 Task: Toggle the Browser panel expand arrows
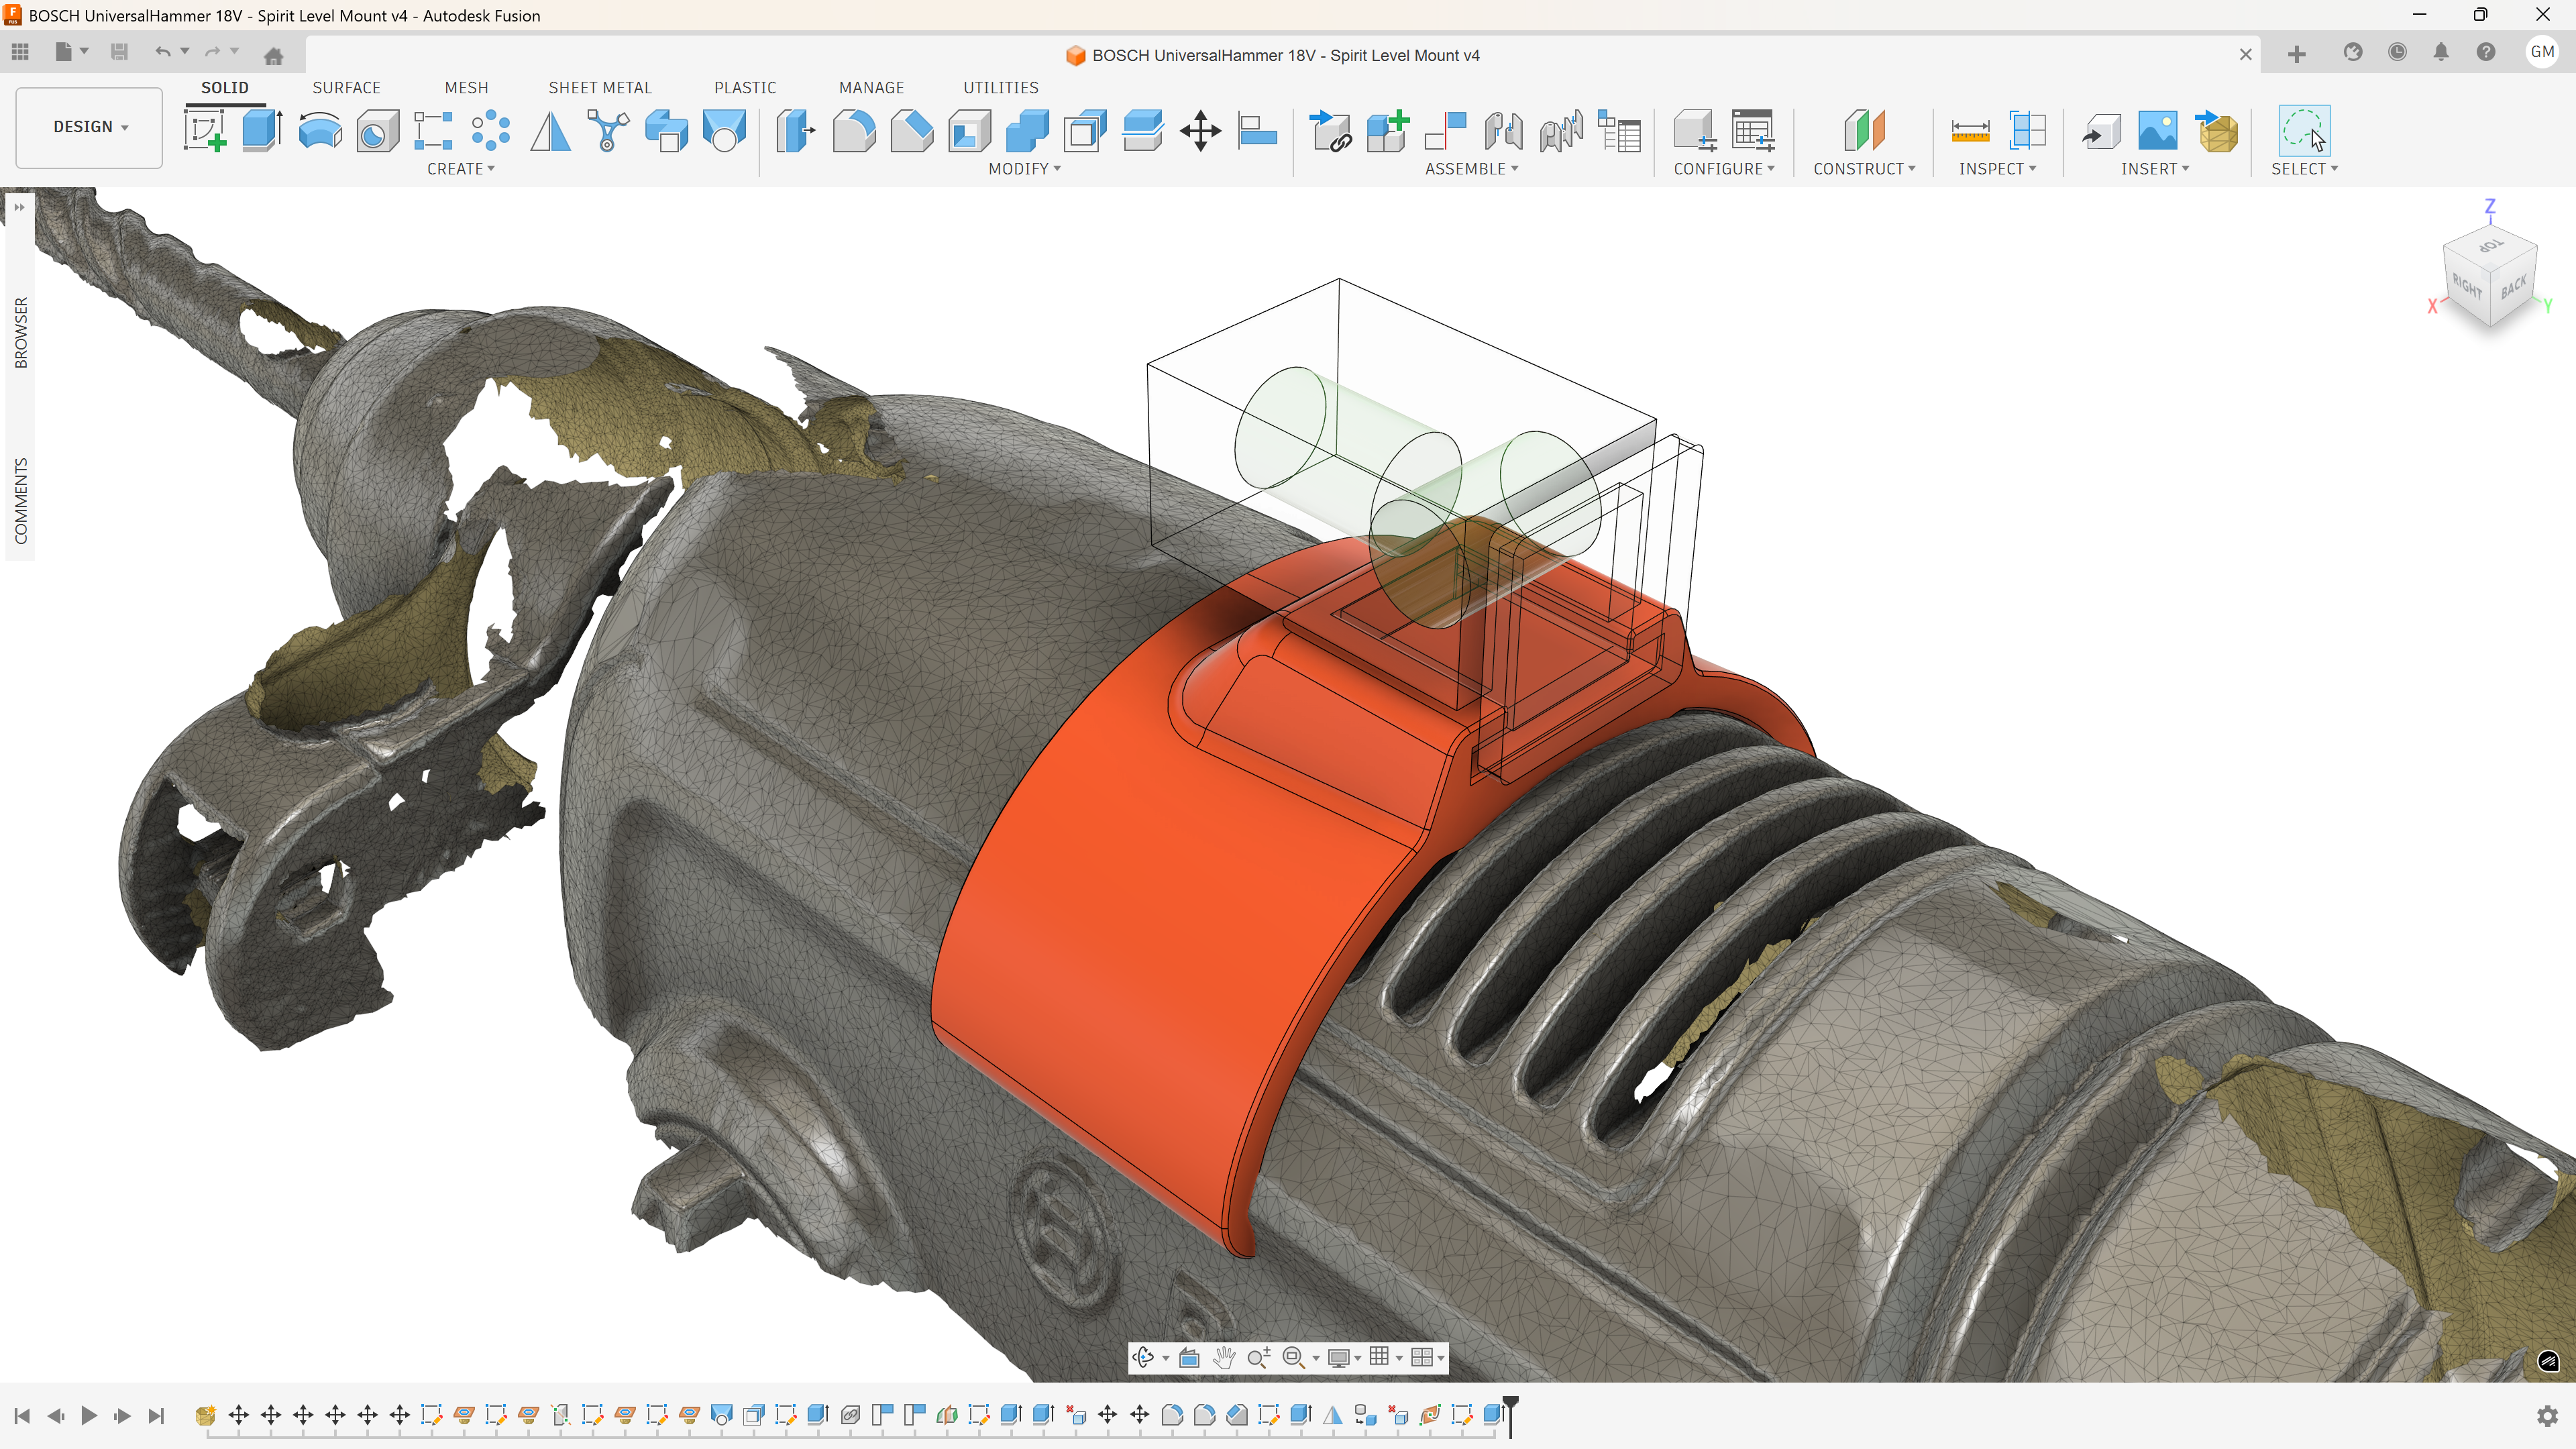[x=18, y=207]
